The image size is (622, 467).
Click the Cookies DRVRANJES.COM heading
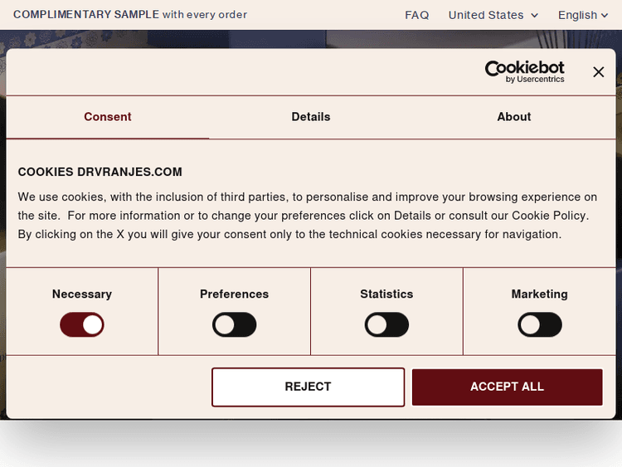(x=100, y=173)
